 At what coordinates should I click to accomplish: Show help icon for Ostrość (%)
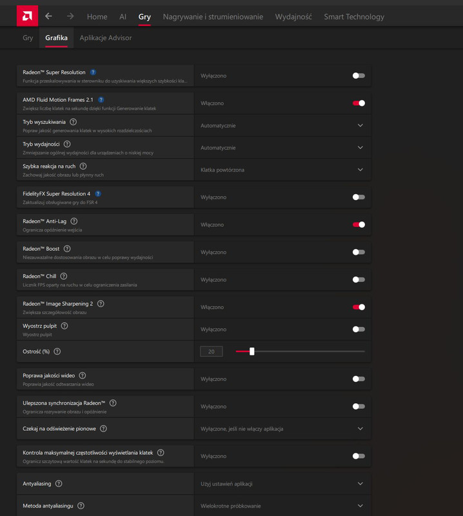(57, 352)
